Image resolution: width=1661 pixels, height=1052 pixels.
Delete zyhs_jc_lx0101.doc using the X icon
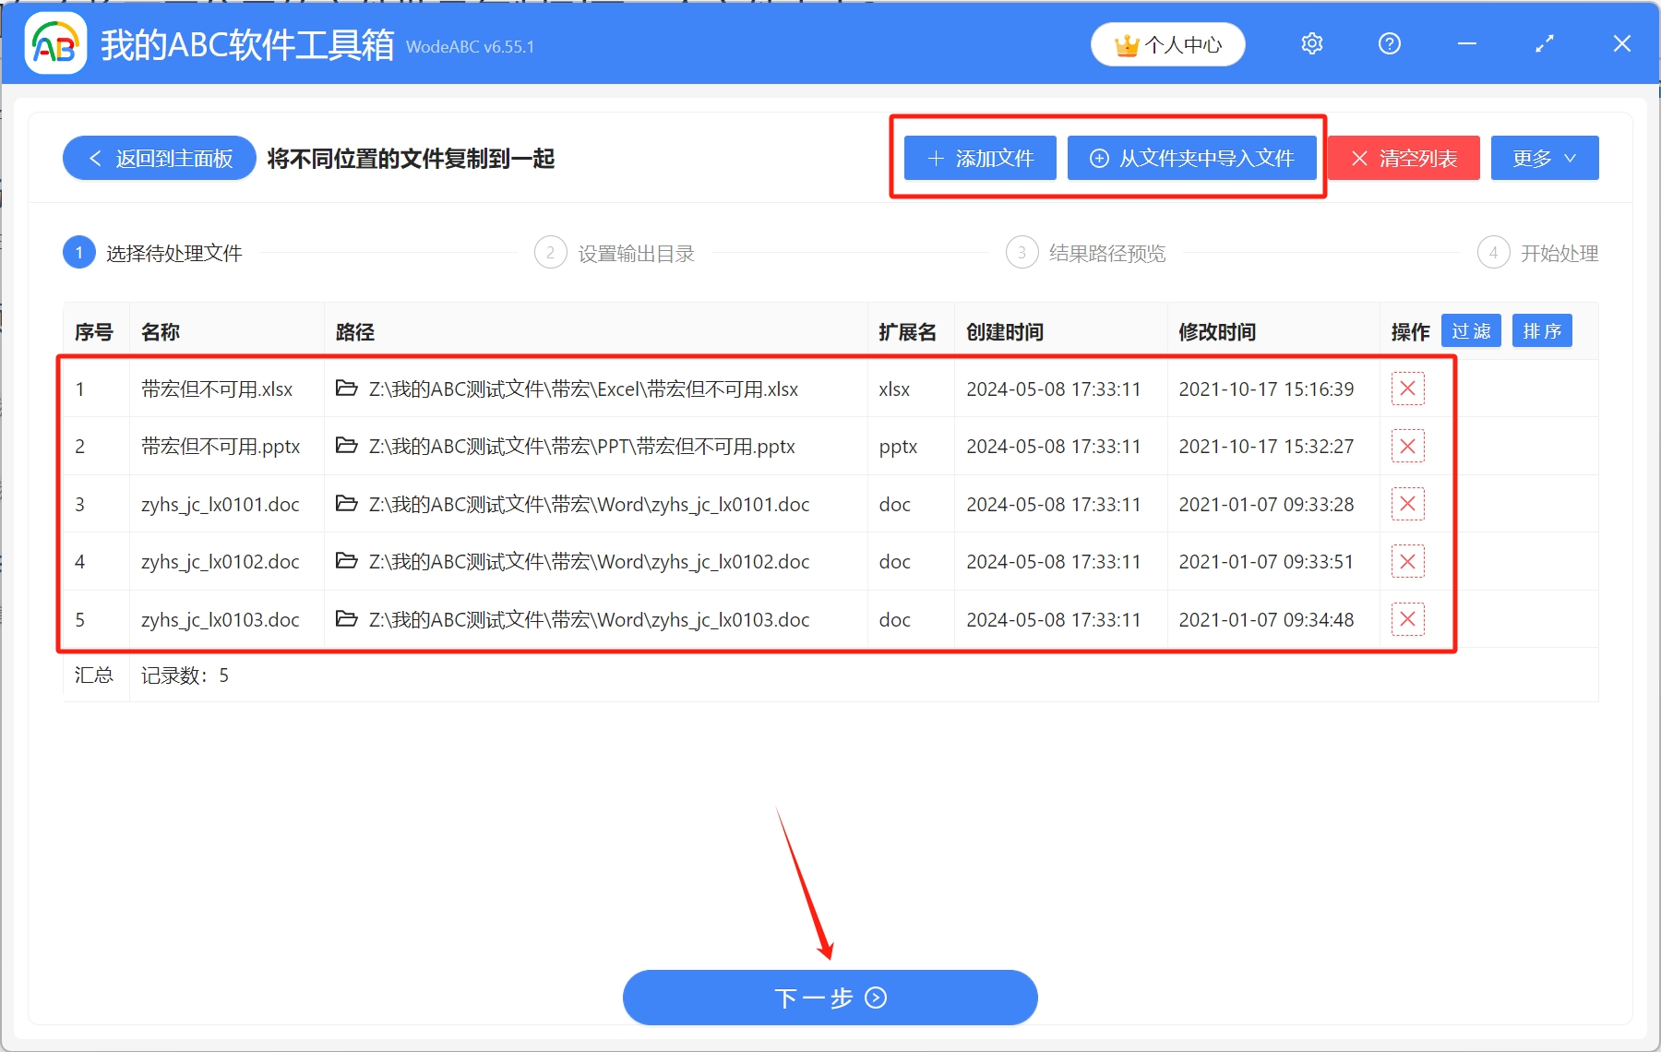pos(1407,504)
